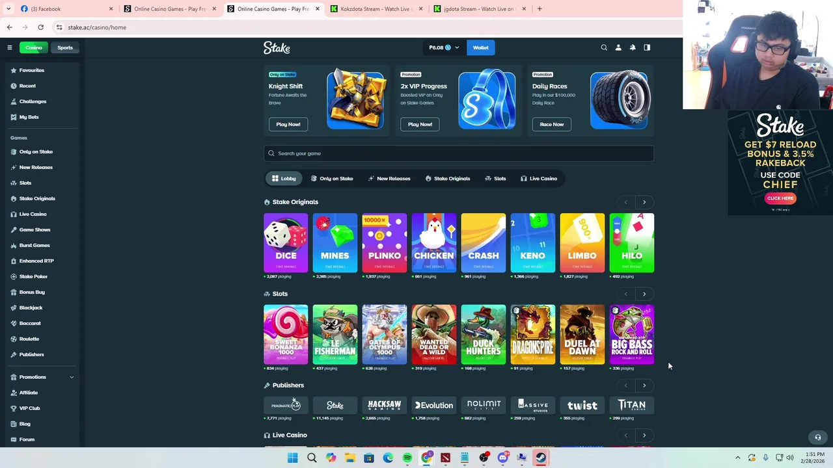Open the Sweet Bonanza 1000 slot

[x=286, y=334]
